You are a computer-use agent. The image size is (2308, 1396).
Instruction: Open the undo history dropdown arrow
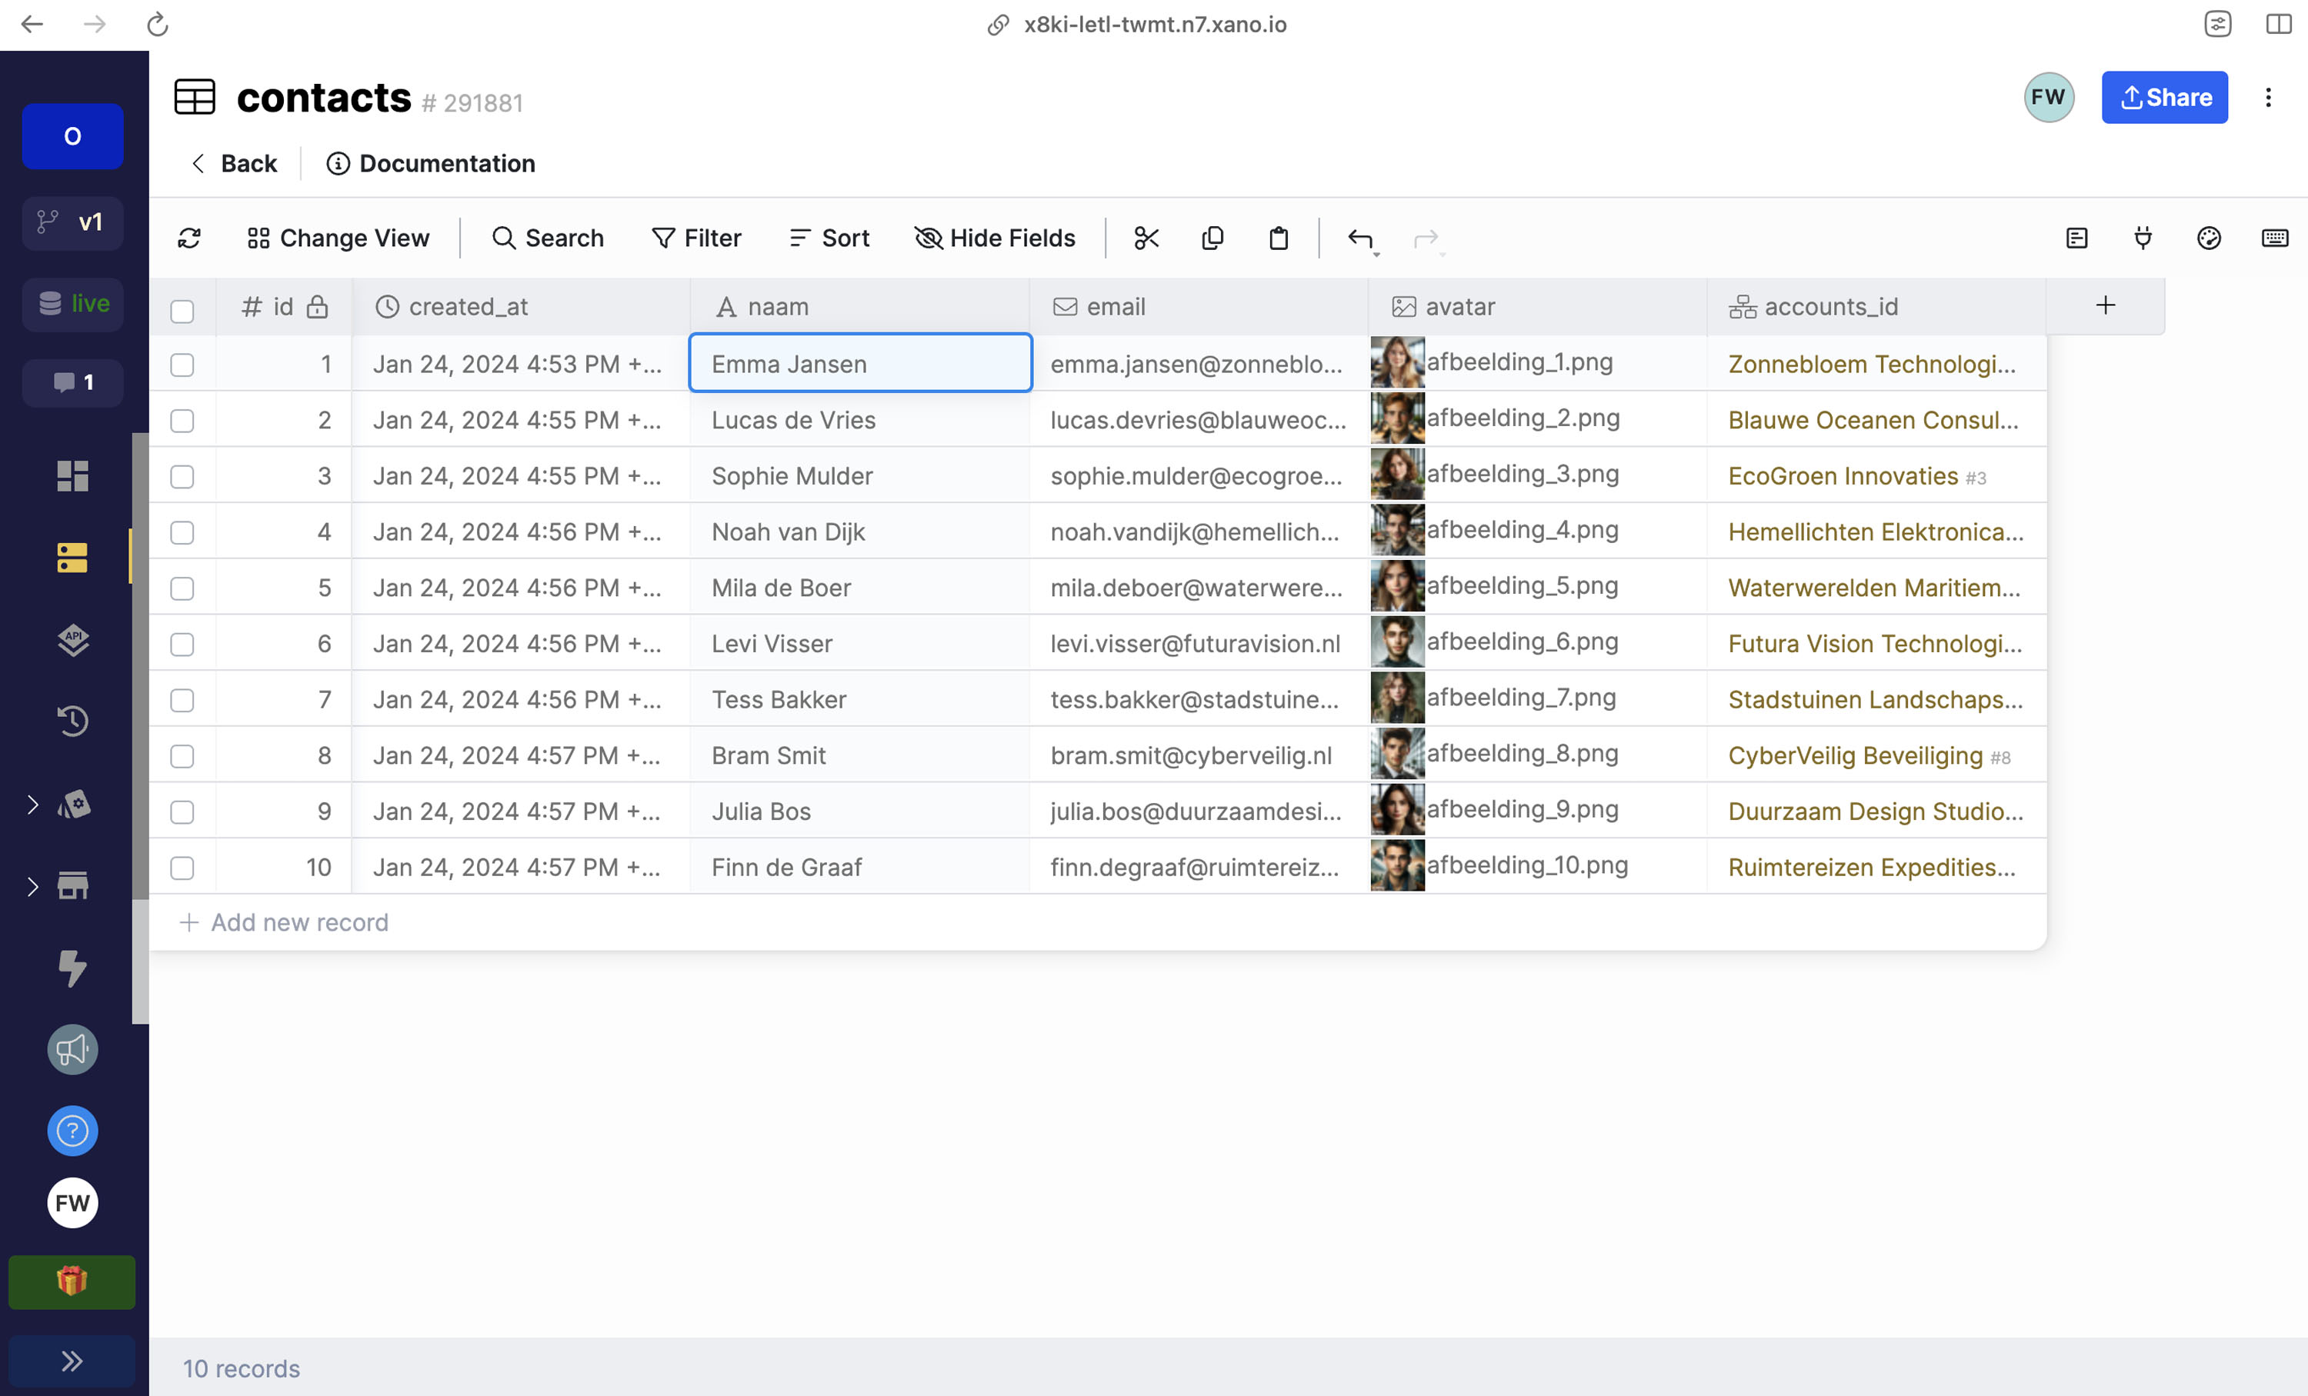pyautogui.click(x=1377, y=255)
